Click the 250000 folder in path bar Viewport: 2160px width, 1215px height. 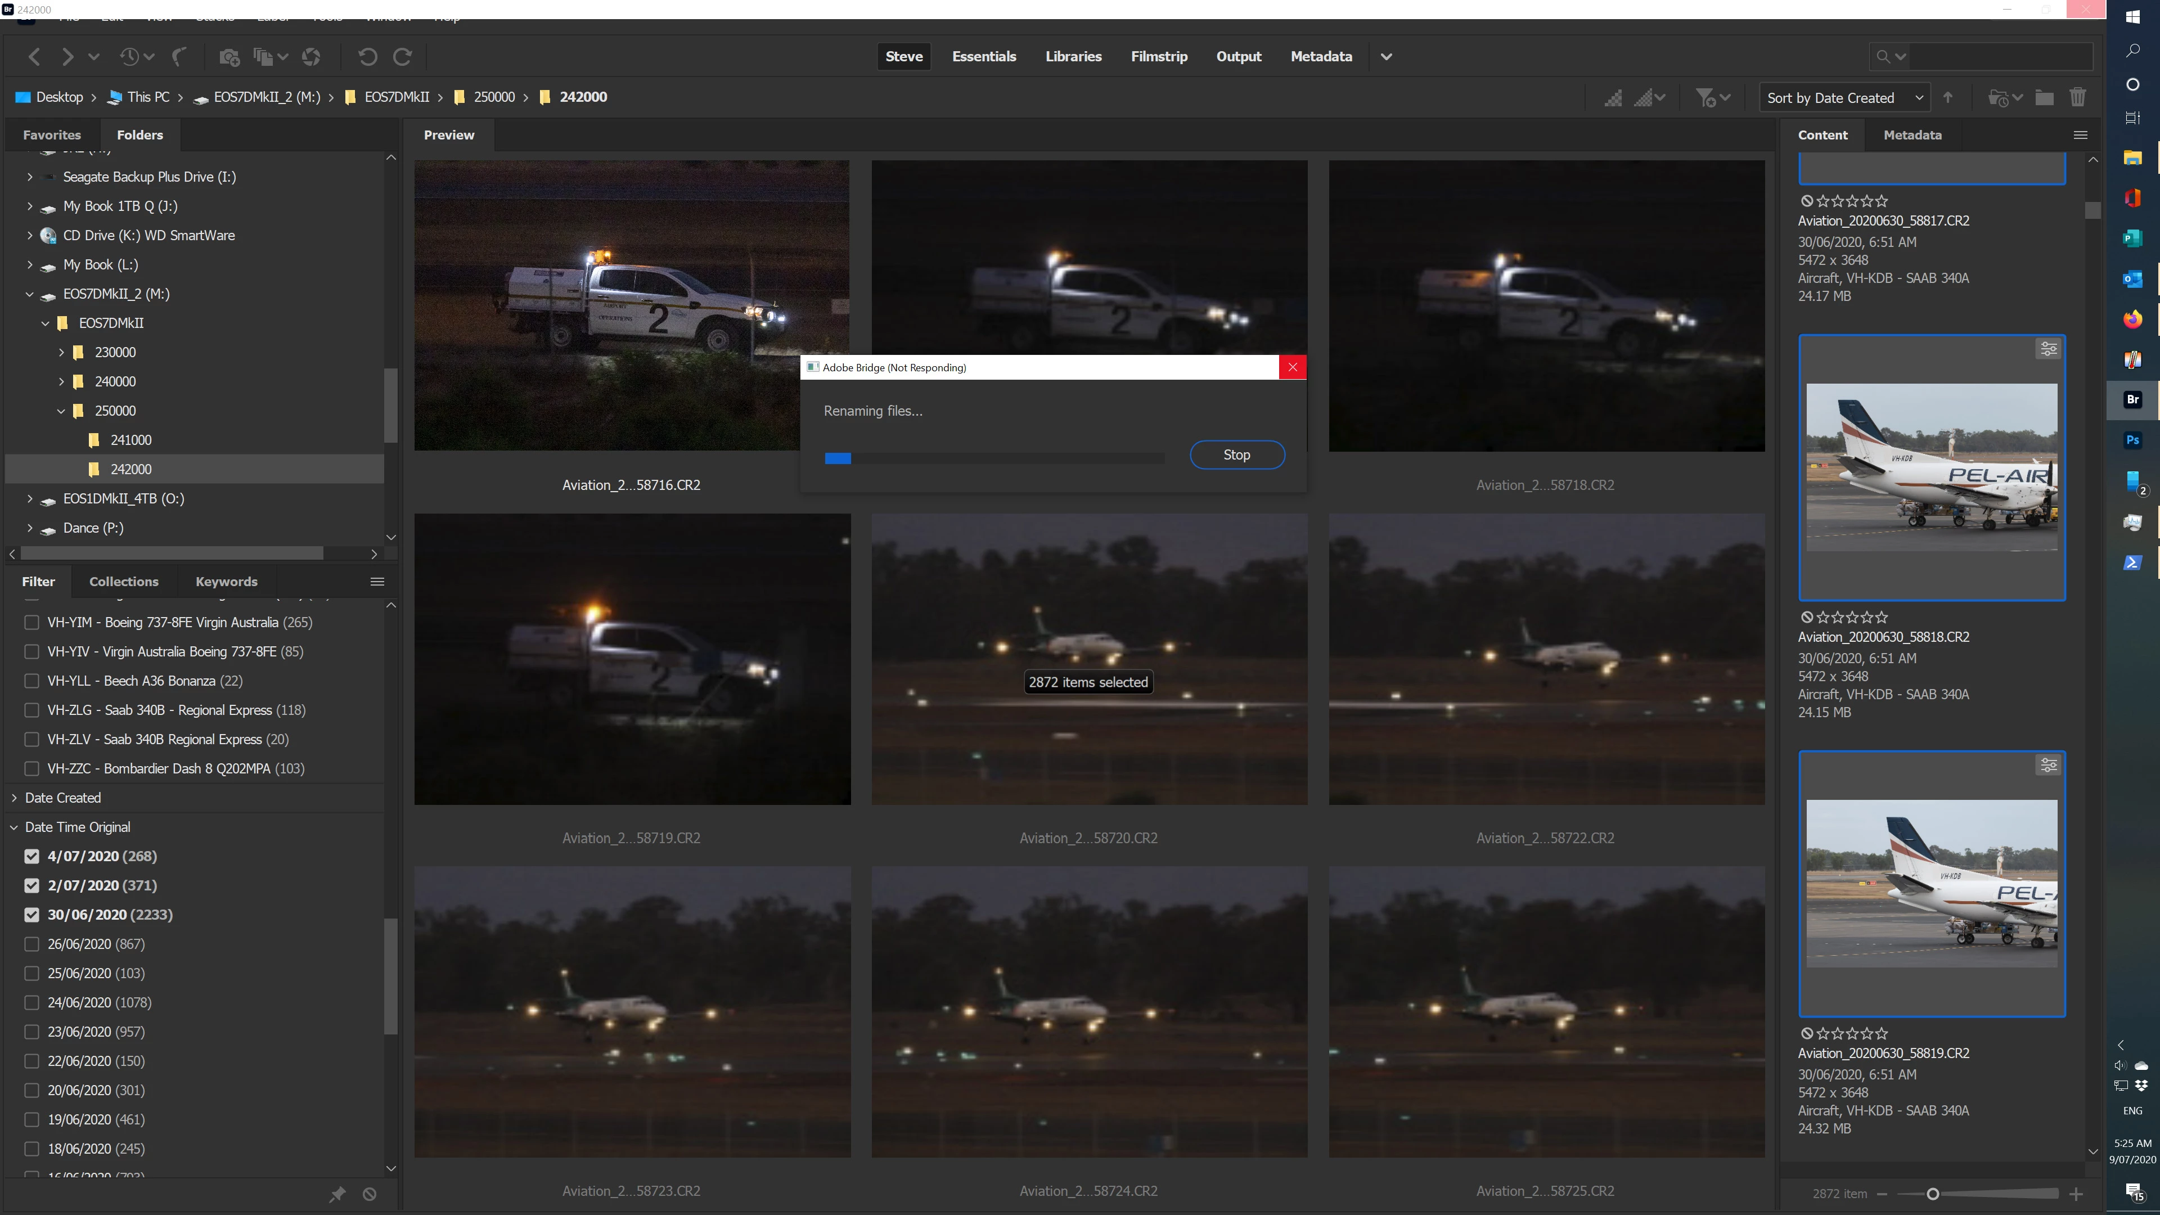click(493, 97)
